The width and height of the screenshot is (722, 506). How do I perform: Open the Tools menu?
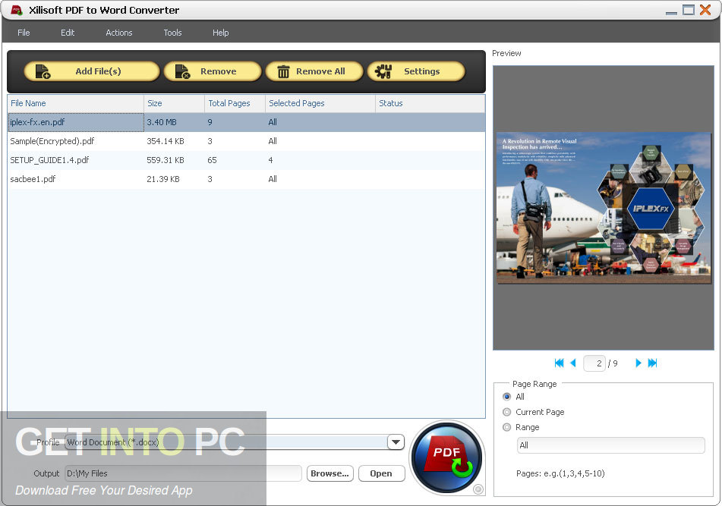[x=172, y=33]
